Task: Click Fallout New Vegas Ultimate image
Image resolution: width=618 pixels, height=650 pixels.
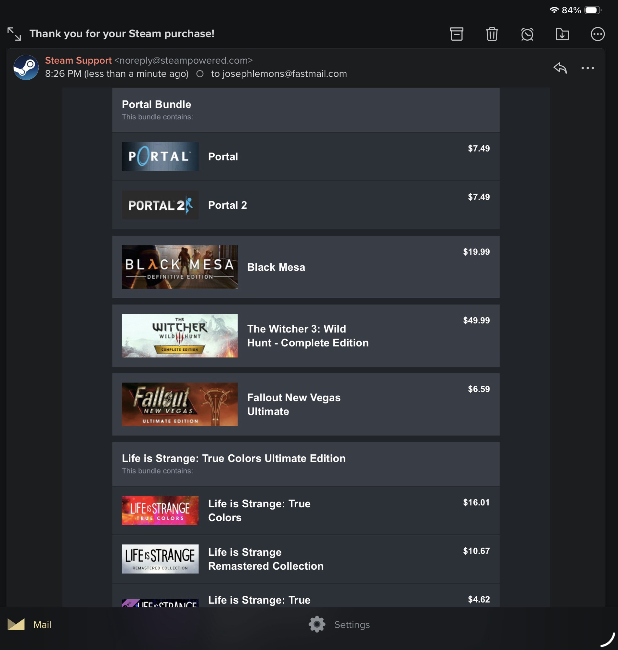Action: 180,404
